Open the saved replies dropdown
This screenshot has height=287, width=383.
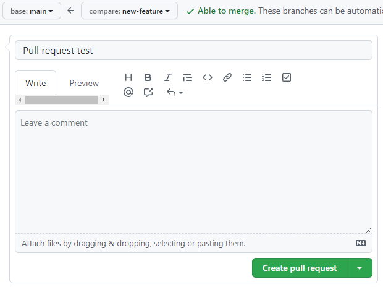pyautogui.click(x=175, y=92)
